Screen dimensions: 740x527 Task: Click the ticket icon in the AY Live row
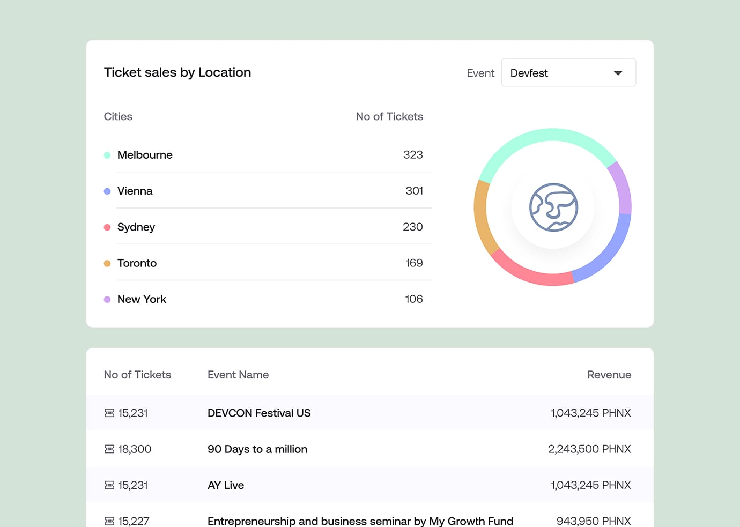point(109,485)
